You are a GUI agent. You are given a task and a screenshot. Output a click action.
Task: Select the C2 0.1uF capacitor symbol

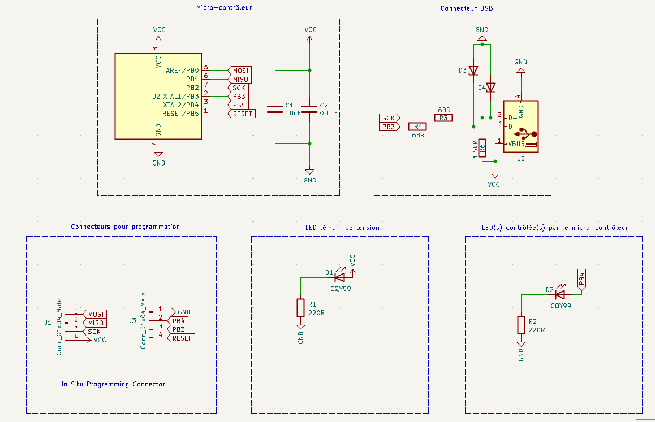[309, 110]
